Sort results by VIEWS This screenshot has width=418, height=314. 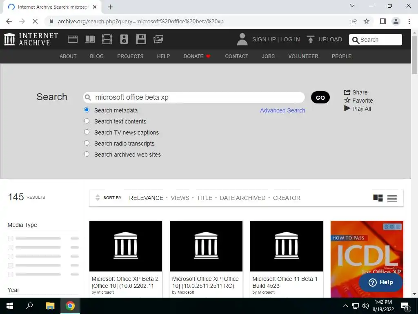click(180, 198)
